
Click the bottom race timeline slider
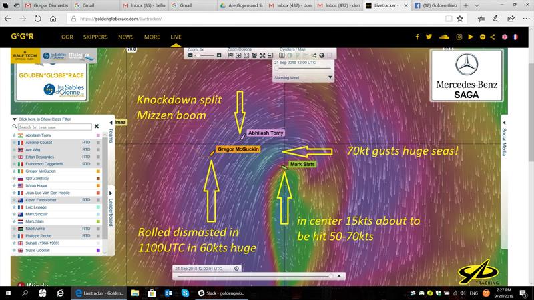tap(255, 276)
